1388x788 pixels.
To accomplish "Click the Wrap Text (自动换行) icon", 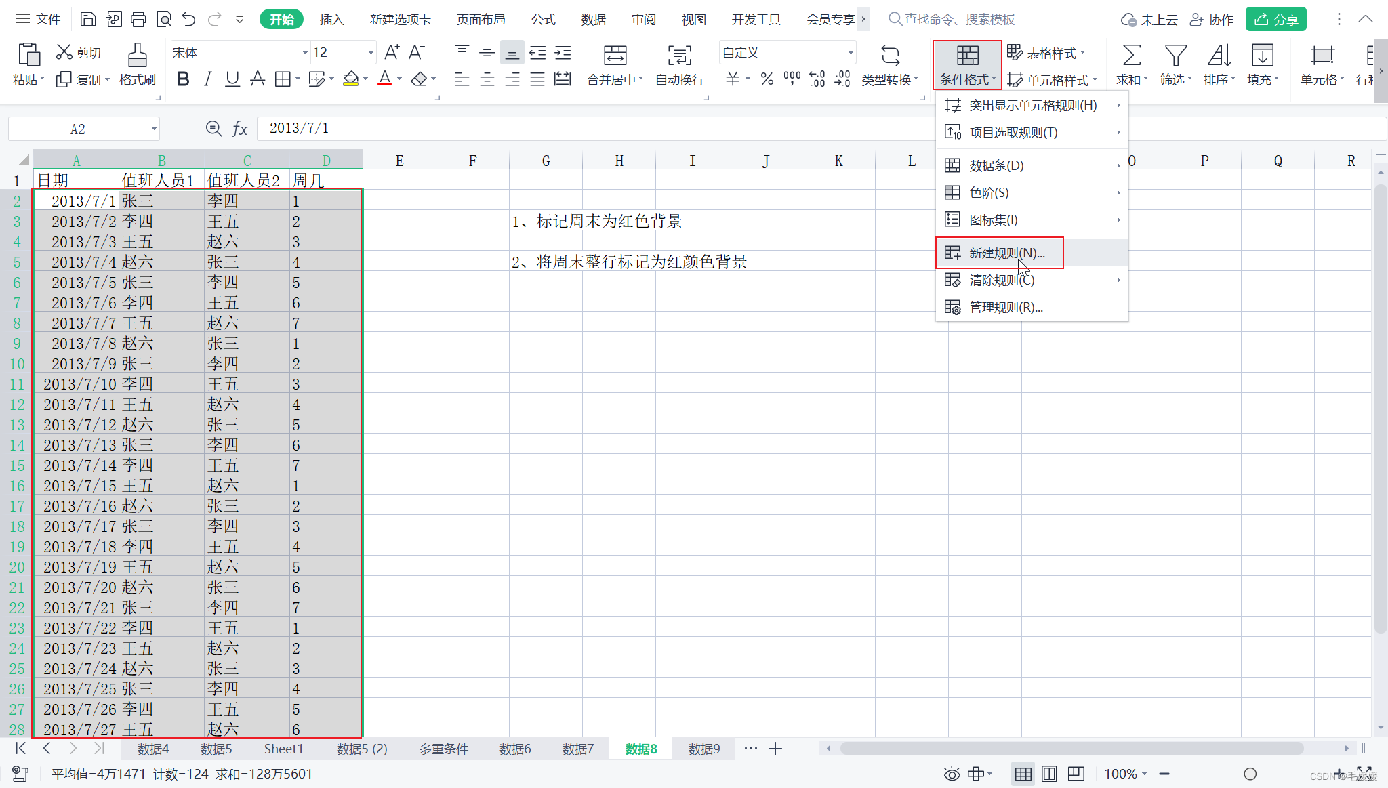I will click(x=679, y=56).
